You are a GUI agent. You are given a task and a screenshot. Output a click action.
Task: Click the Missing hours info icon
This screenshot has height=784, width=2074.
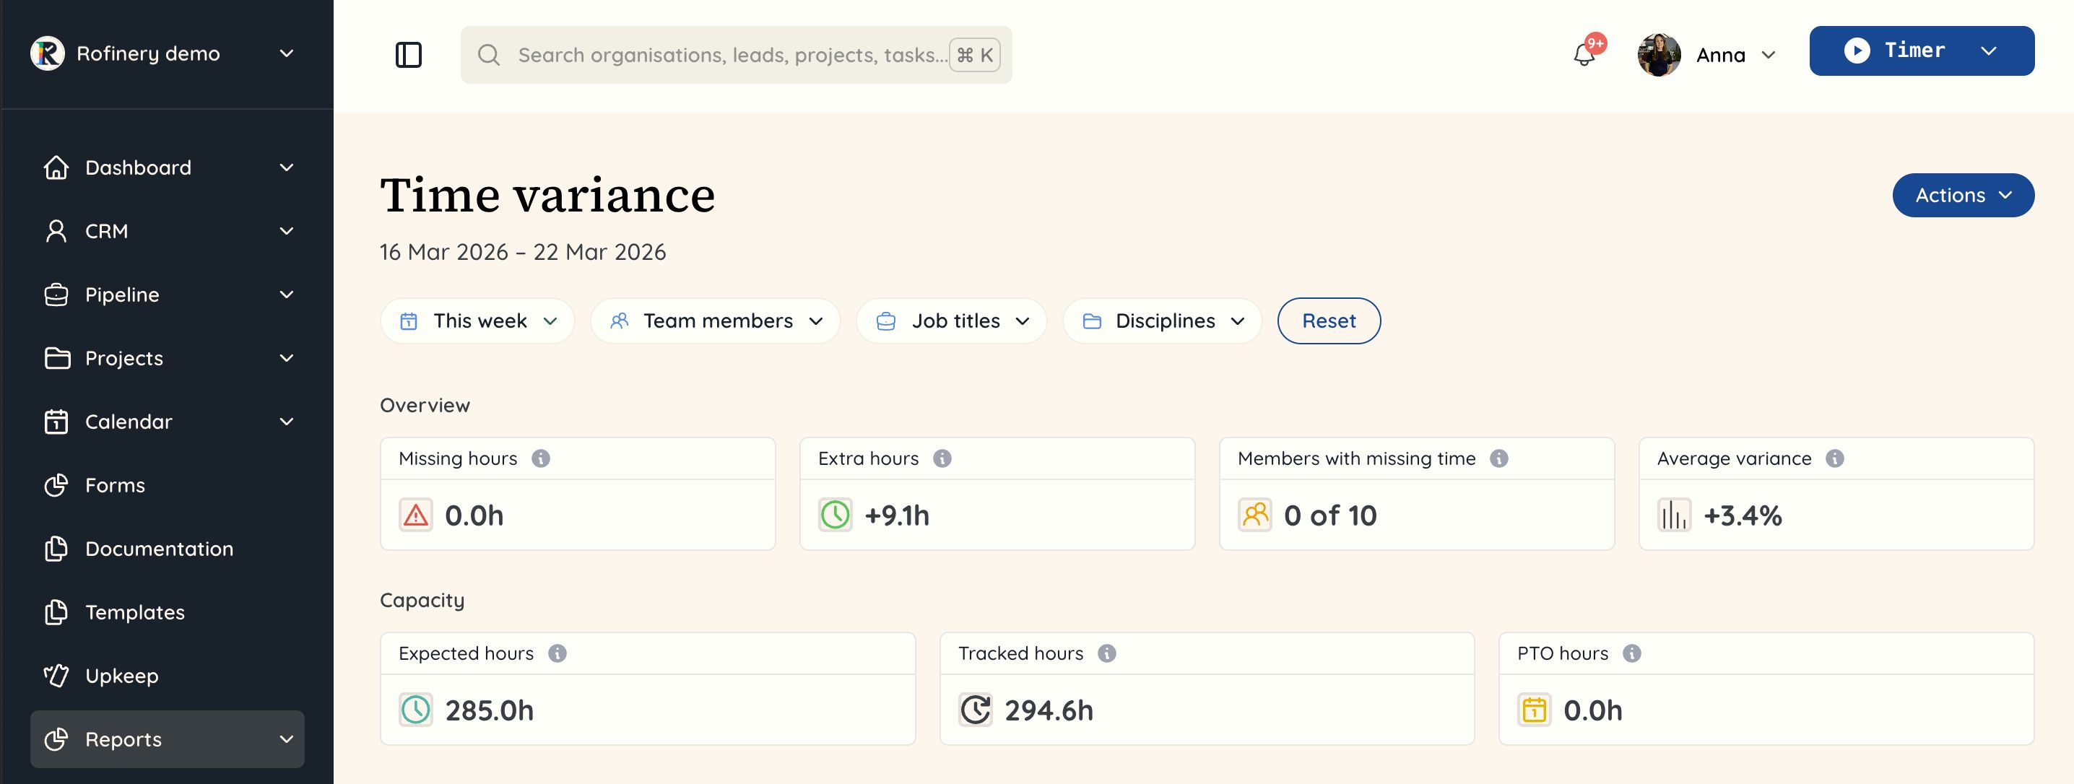click(x=541, y=458)
